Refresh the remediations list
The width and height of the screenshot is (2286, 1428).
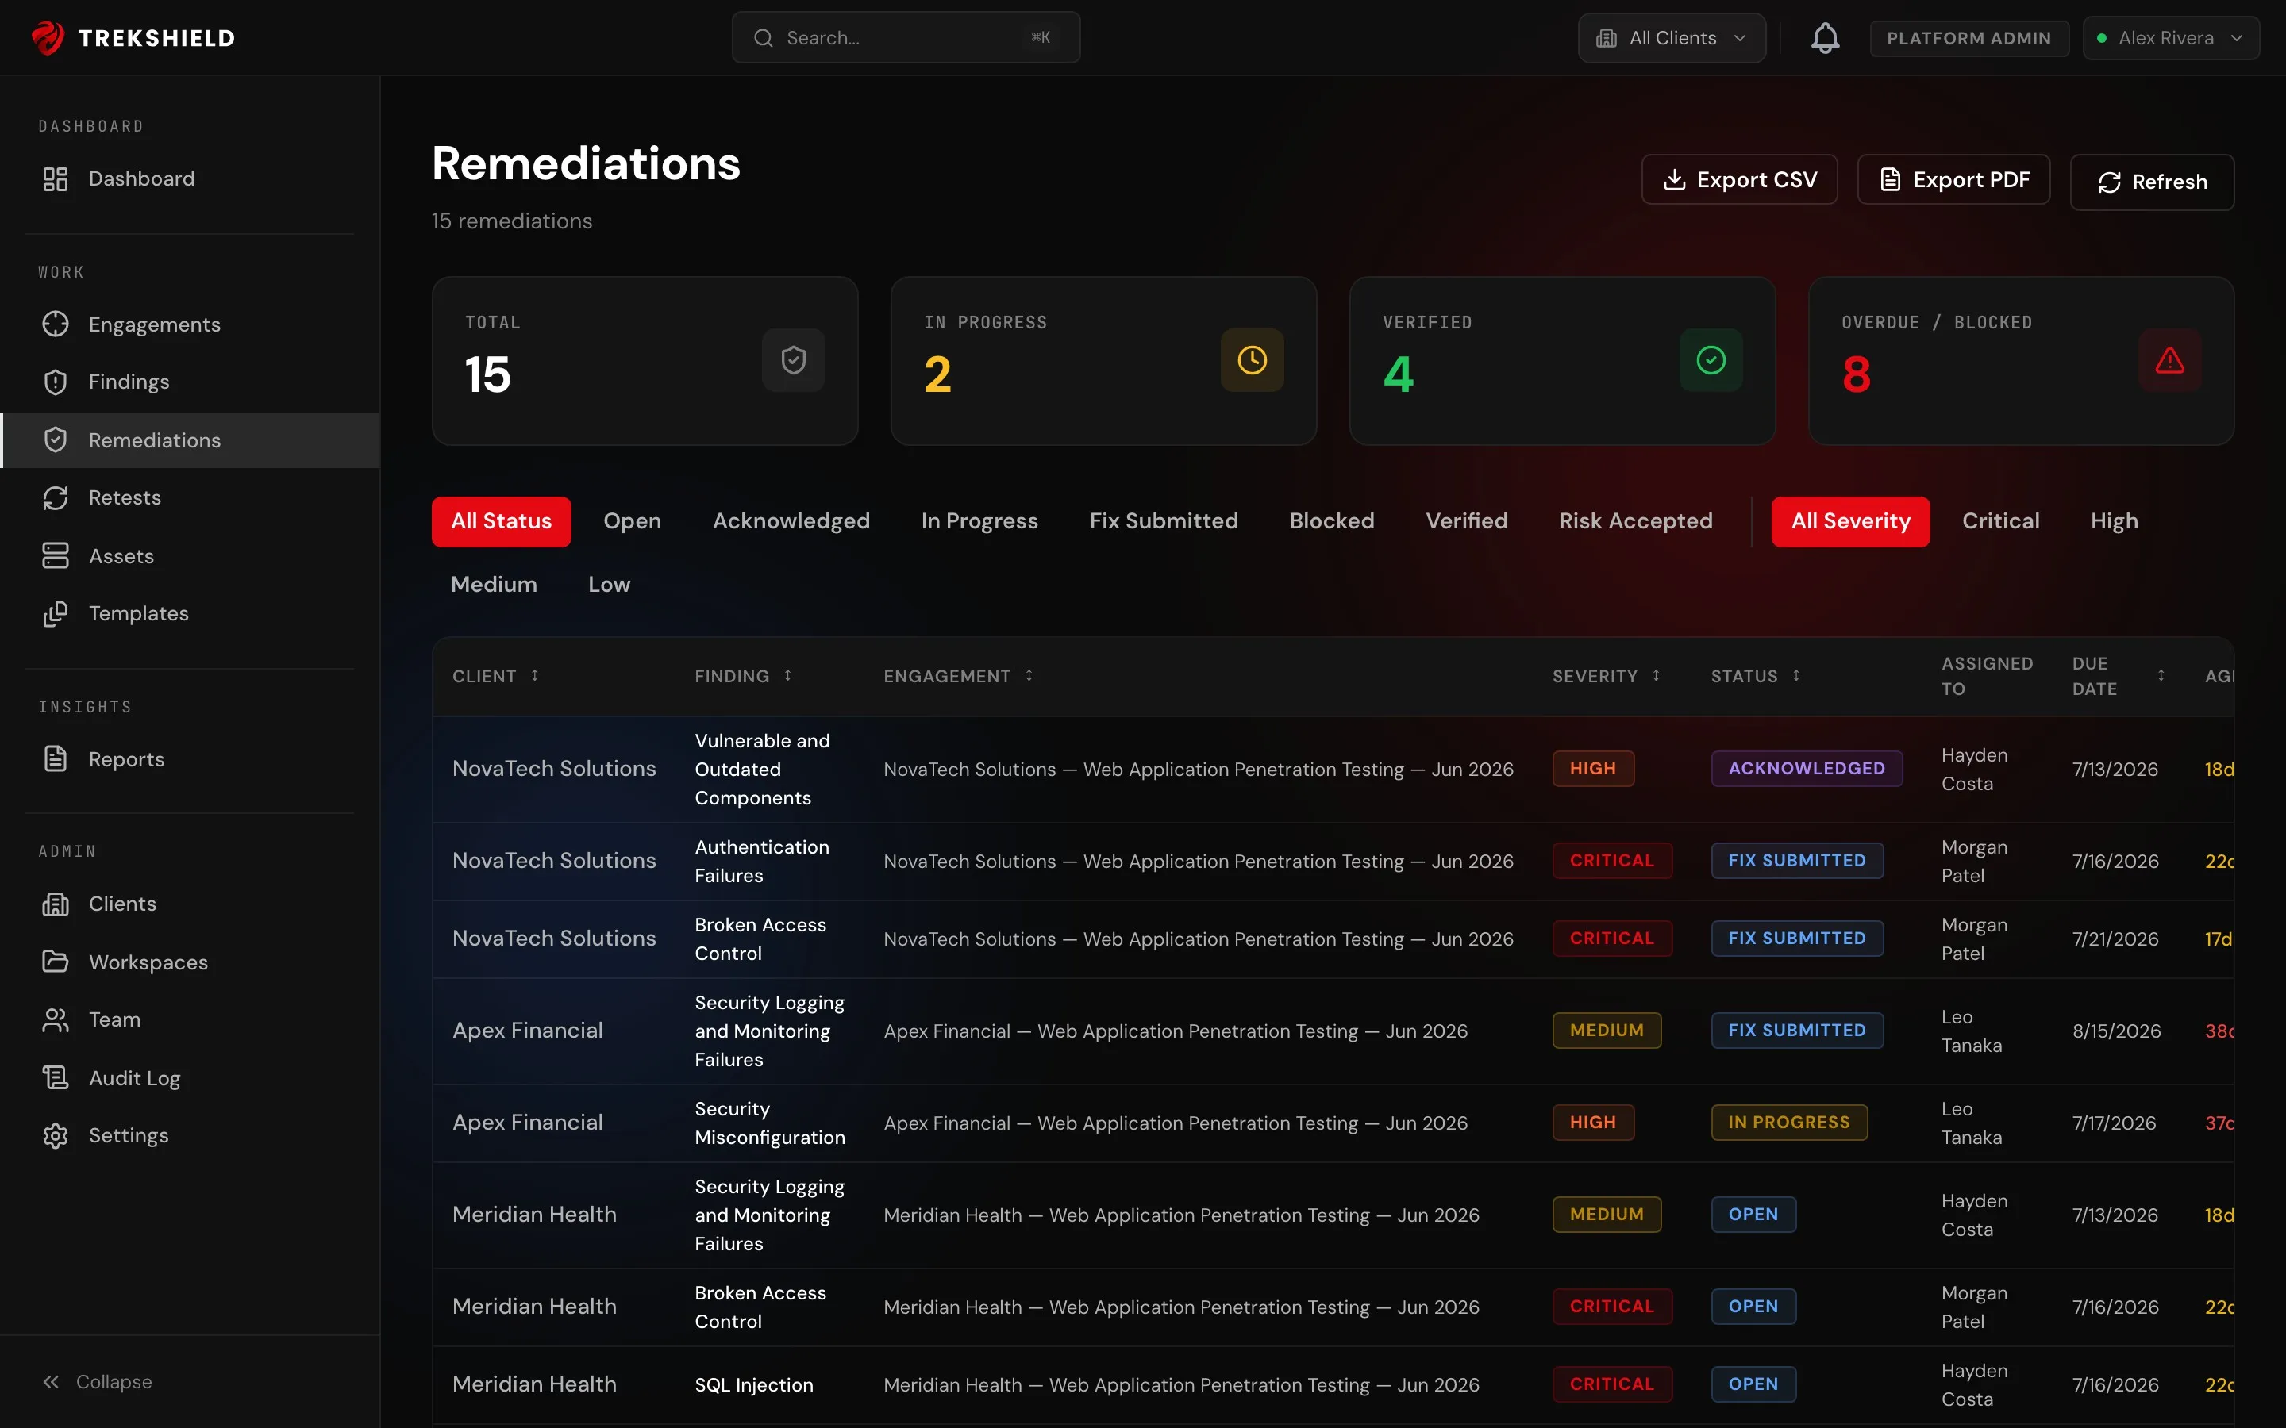pyautogui.click(x=2152, y=182)
